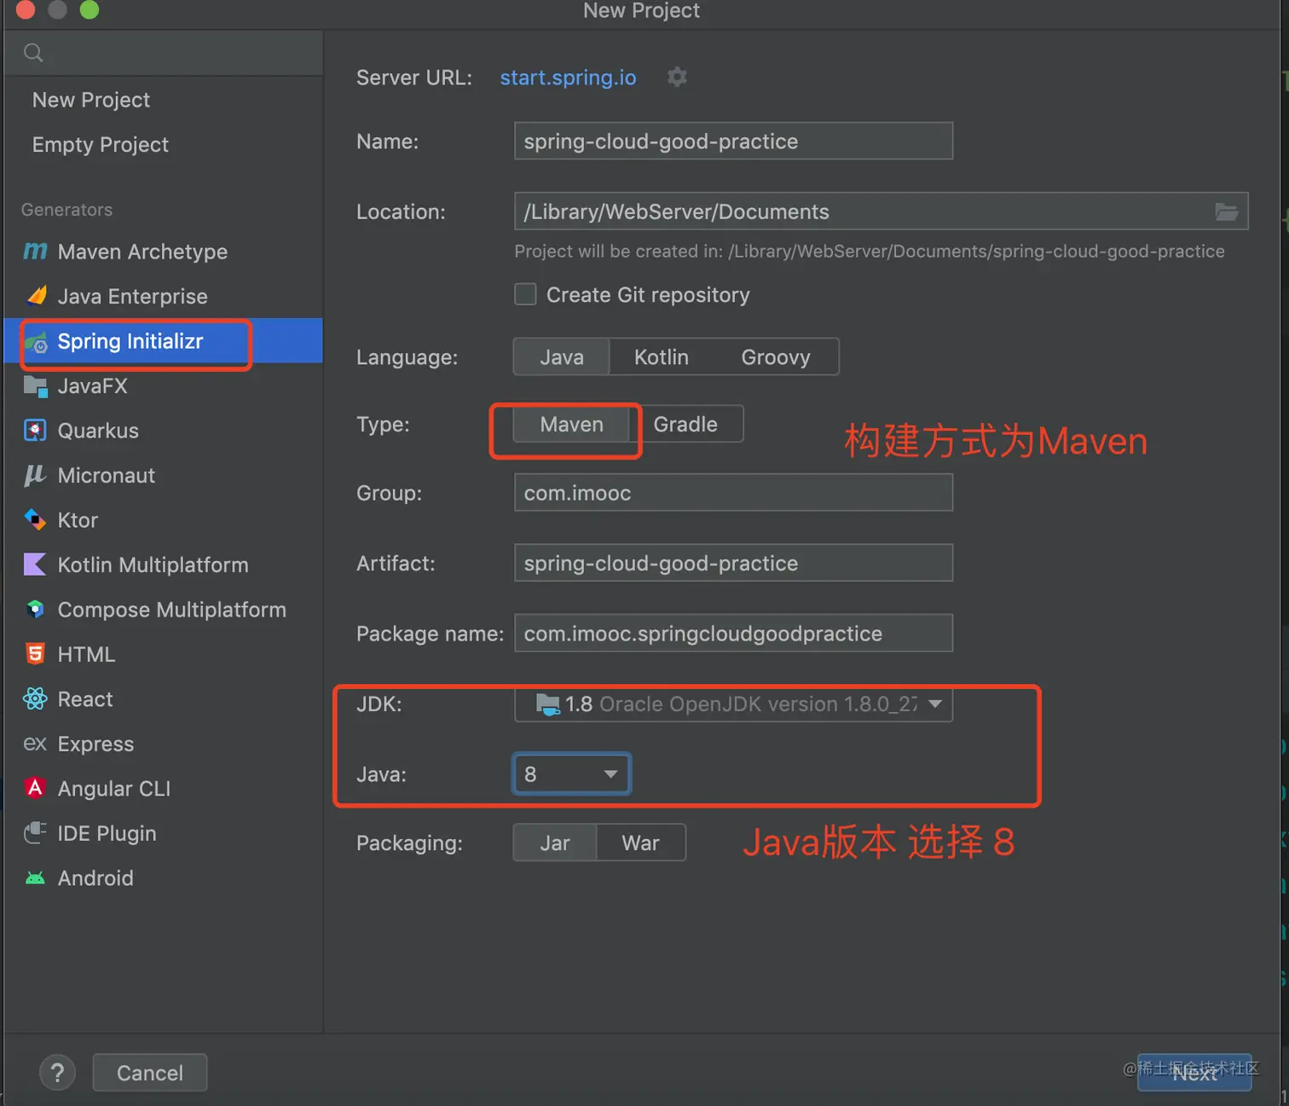Click the React atom icon
Screen dimensions: 1289x1106
[35, 699]
